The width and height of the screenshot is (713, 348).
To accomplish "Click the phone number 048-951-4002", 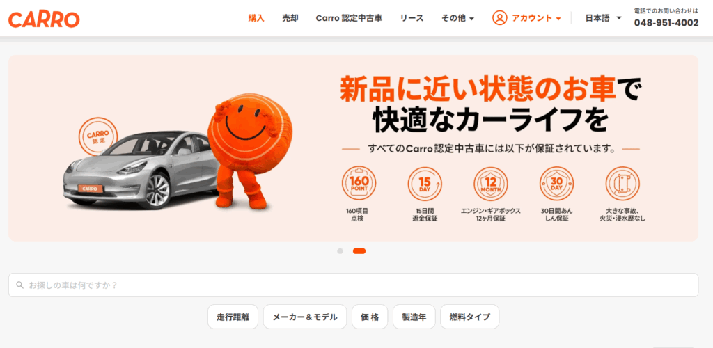I will click(666, 23).
